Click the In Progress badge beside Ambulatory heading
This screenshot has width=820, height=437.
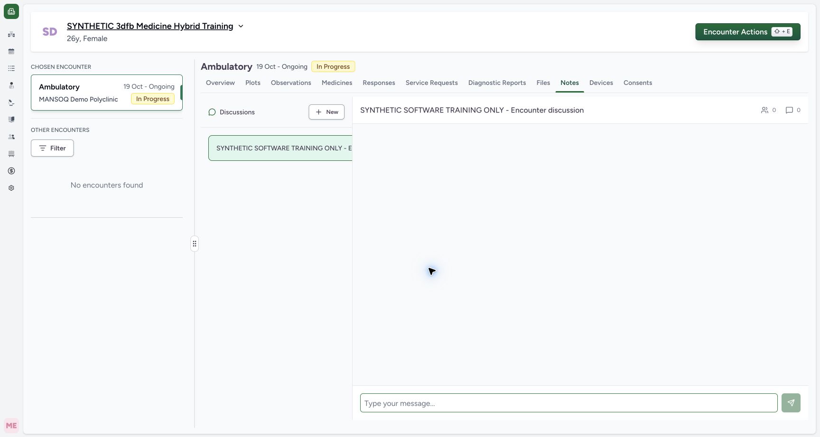pyautogui.click(x=333, y=66)
